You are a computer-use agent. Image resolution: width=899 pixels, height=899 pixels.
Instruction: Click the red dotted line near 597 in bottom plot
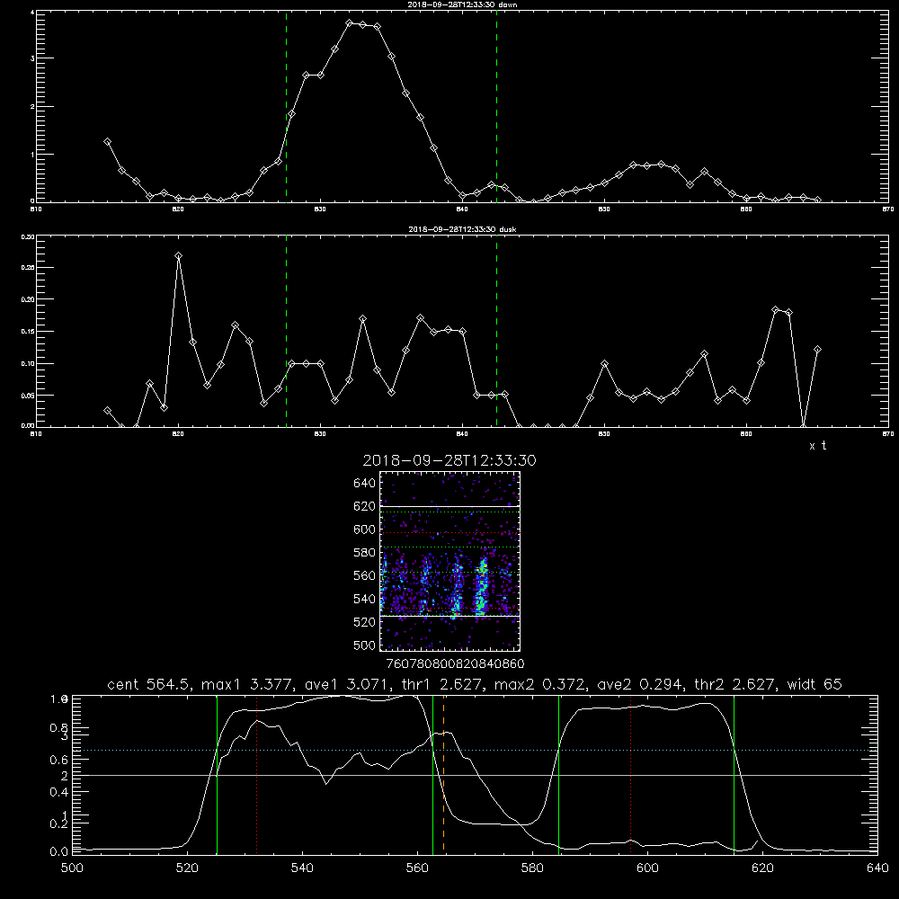click(631, 774)
